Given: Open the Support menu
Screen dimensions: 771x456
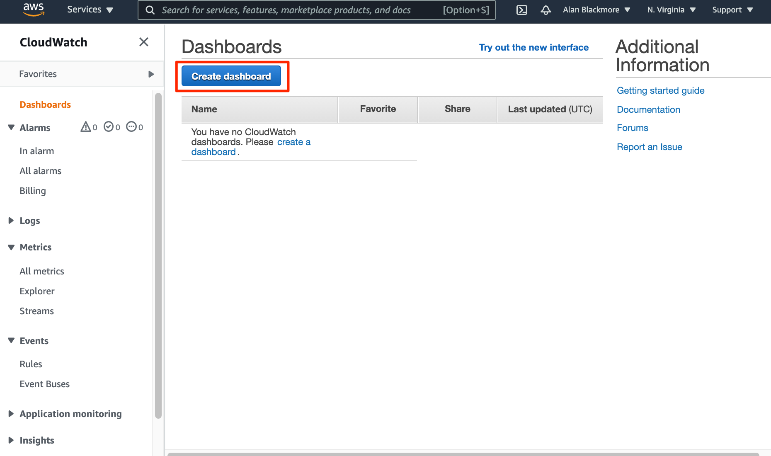Looking at the screenshot, I should pos(732,10).
